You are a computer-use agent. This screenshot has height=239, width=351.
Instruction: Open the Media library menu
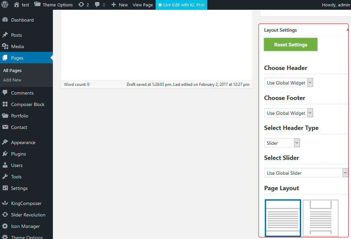pos(18,46)
